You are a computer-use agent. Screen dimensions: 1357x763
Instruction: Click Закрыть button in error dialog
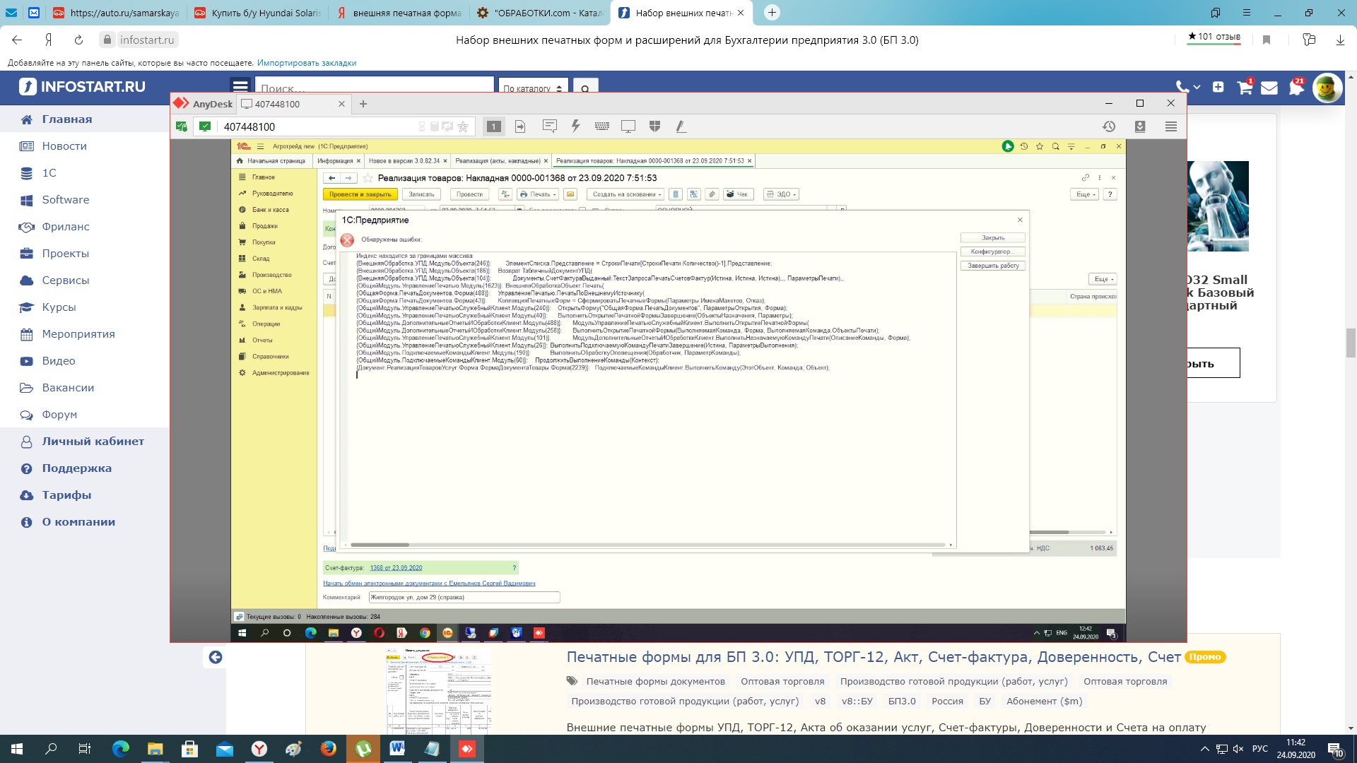[992, 238]
